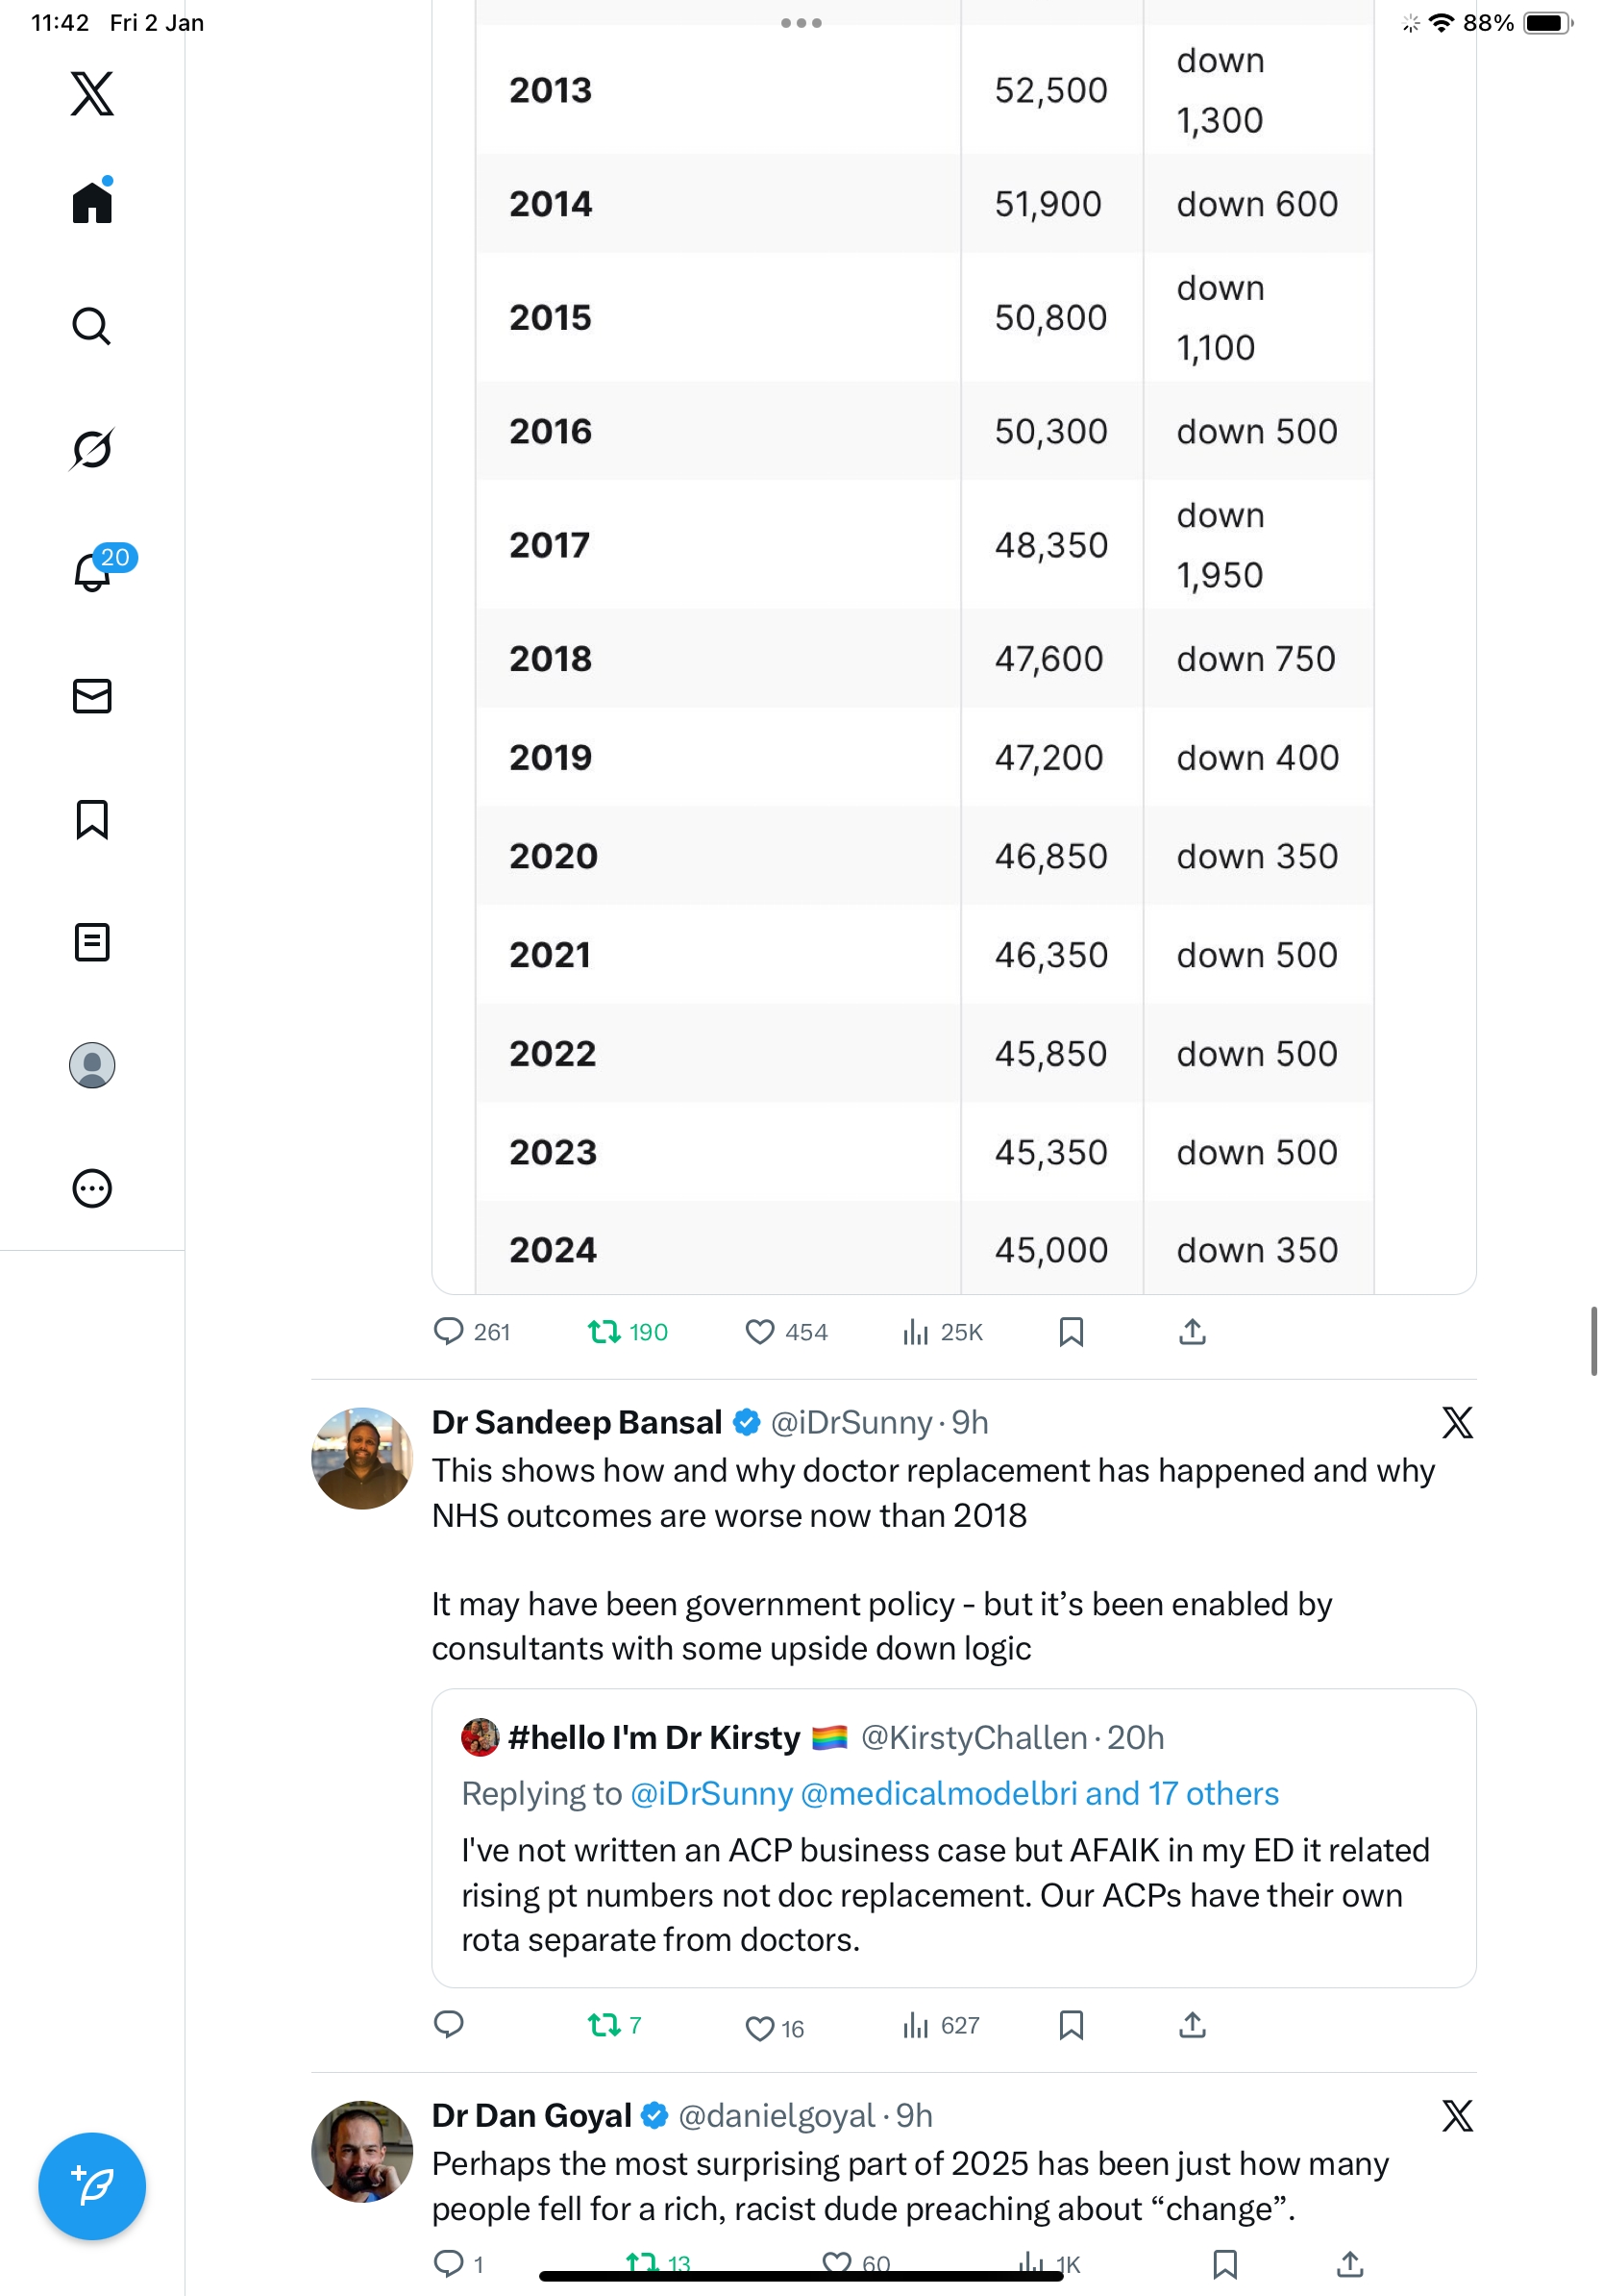Open Grok options on Dr Dan Goyal's post
The image size is (1603, 2296).
point(1457,2116)
